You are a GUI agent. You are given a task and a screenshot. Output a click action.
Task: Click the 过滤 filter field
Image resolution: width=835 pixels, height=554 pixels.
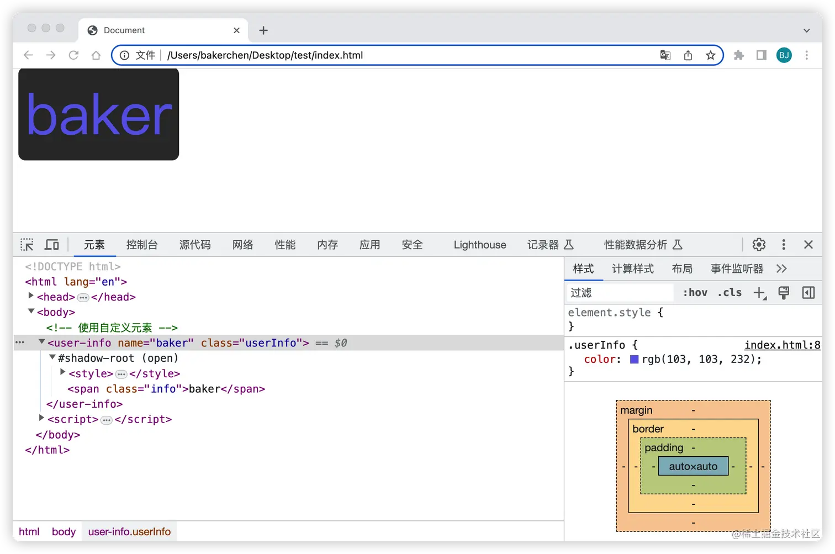click(x=621, y=293)
